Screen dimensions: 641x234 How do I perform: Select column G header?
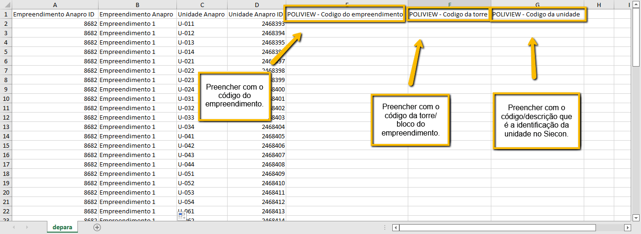click(537, 5)
